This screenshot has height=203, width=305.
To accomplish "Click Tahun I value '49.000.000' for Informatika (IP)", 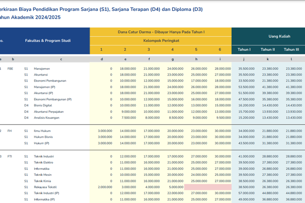I will pos(246,199).
